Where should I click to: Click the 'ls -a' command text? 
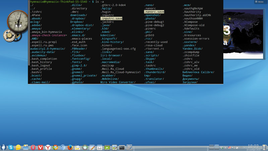click(x=99, y=2)
